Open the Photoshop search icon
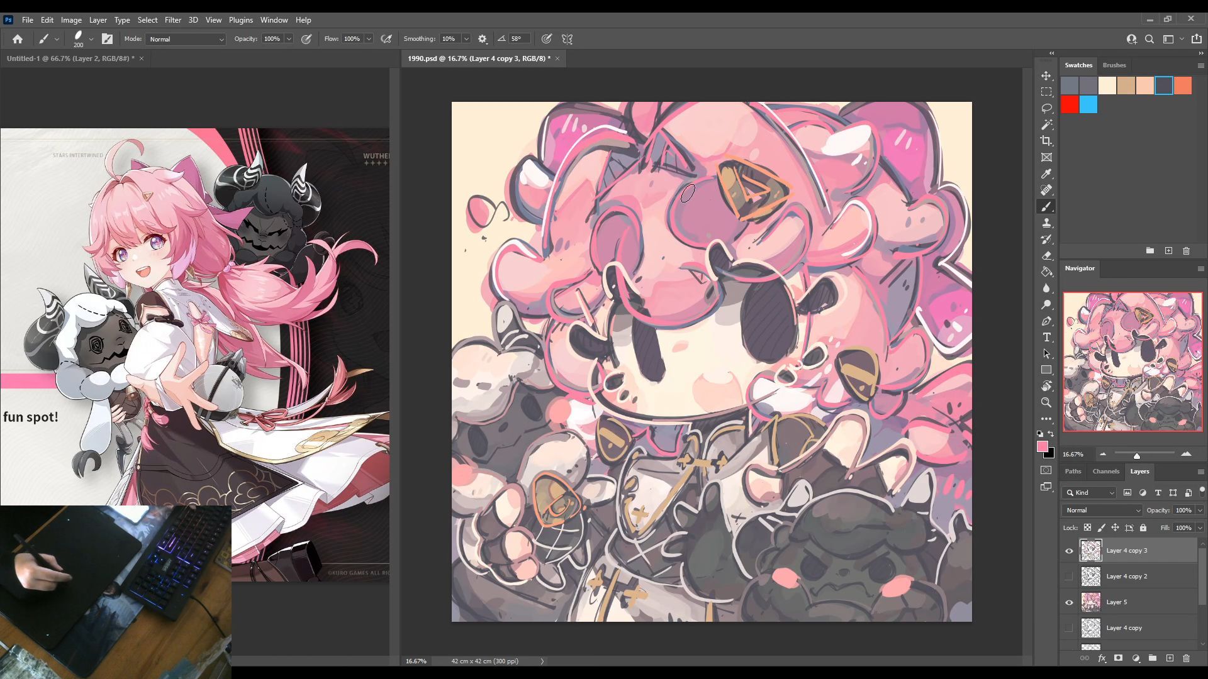This screenshot has height=679, width=1208. [1149, 39]
